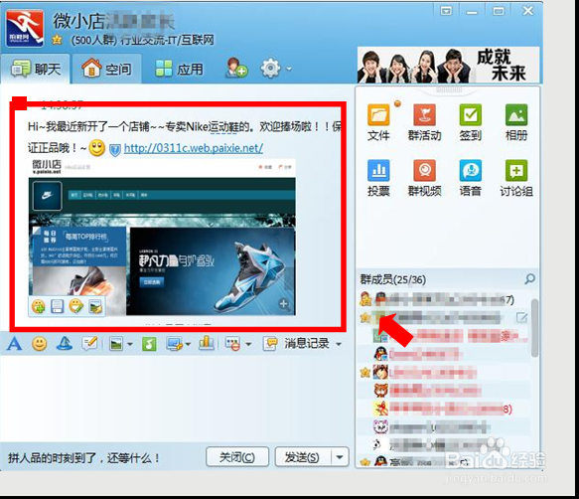
Task: Collapse the right side panel grip handle
Action: point(448,89)
